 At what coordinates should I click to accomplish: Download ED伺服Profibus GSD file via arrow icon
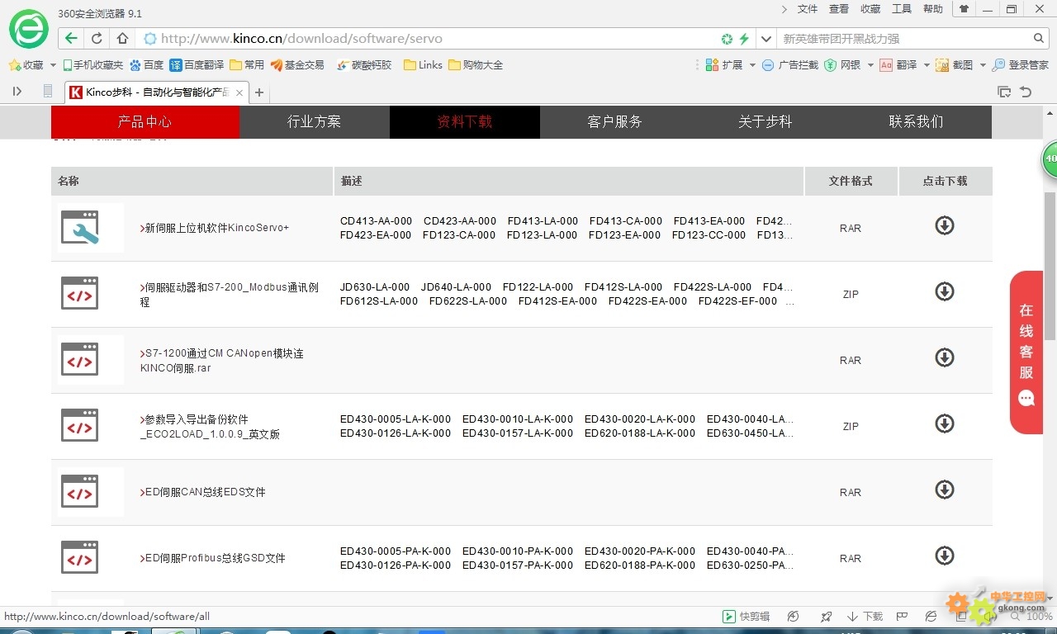tap(945, 556)
